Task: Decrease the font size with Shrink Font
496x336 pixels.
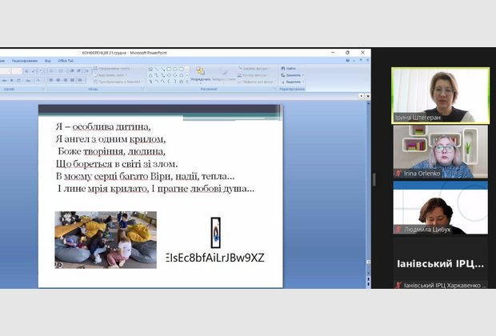Action: coord(34,71)
